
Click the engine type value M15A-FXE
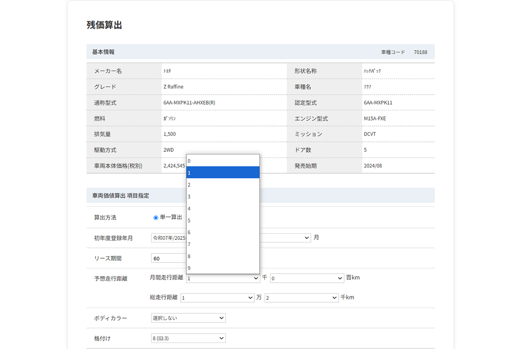tap(375, 119)
